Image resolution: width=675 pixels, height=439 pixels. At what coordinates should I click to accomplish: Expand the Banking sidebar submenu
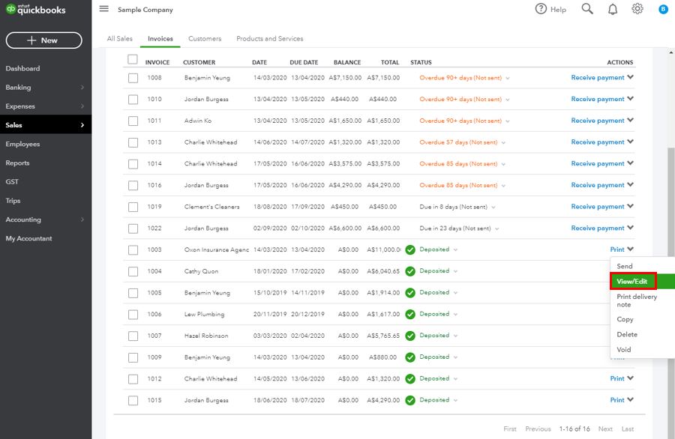tap(82, 88)
